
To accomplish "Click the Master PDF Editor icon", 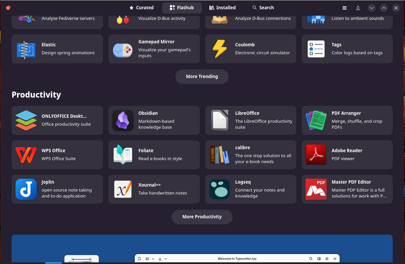I will 316,189.
